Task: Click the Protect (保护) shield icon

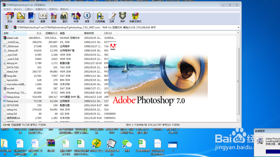Action: (123, 18)
